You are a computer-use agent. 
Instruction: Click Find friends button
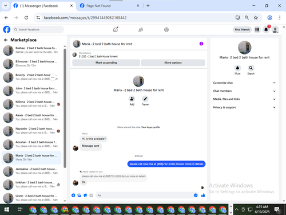tap(242, 30)
